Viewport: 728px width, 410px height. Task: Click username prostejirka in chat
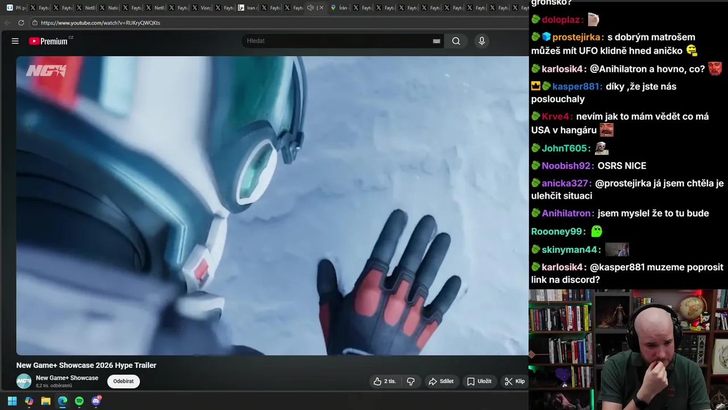(577, 37)
